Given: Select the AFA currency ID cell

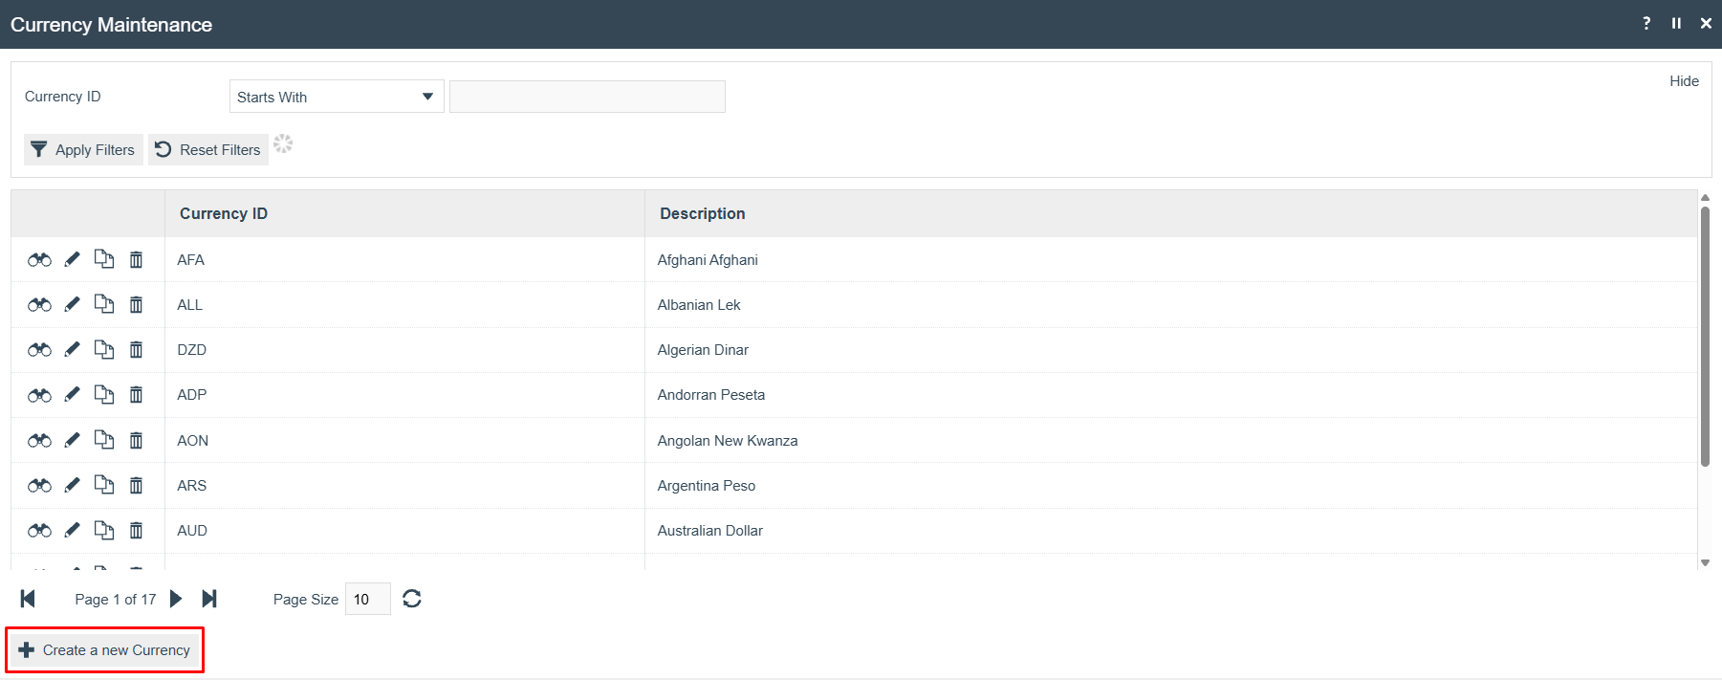Looking at the screenshot, I should (x=405, y=260).
